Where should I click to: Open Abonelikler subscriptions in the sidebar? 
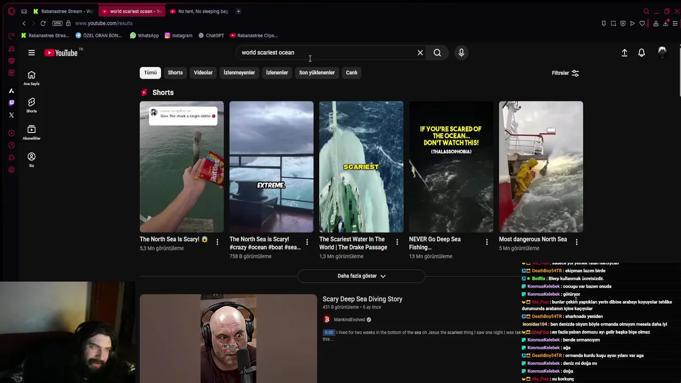point(31,132)
